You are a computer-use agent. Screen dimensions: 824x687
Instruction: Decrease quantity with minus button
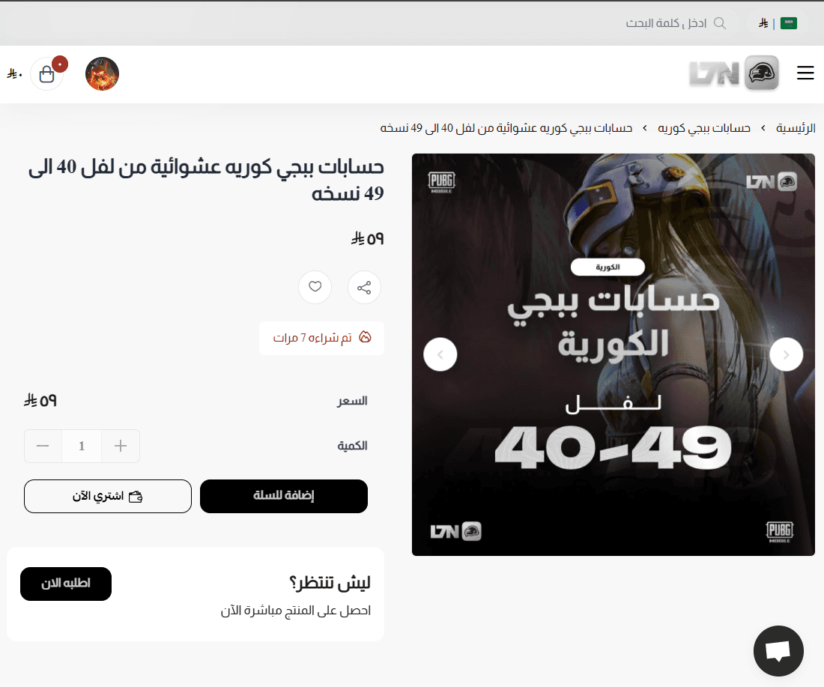pos(43,447)
